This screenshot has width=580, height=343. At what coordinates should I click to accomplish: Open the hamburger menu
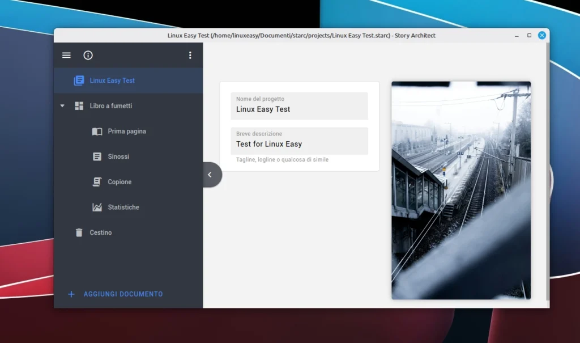click(66, 56)
